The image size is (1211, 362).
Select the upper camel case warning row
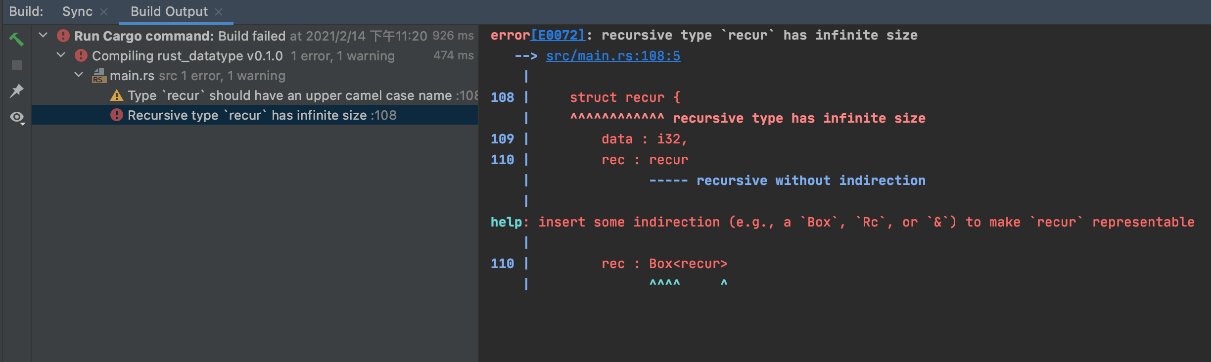(x=255, y=95)
